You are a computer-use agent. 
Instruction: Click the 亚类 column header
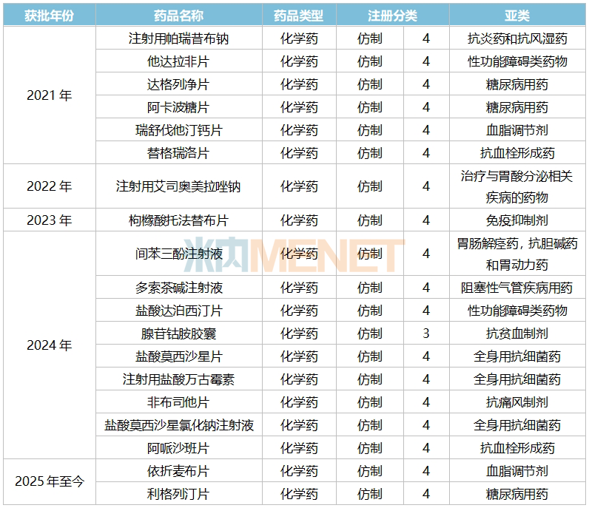[517, 16]
